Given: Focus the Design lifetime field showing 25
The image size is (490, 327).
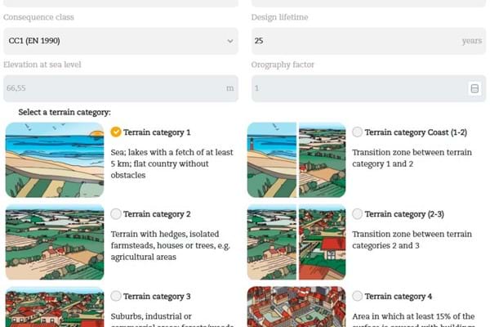Looking at the screenshot, I should point(369,41).
